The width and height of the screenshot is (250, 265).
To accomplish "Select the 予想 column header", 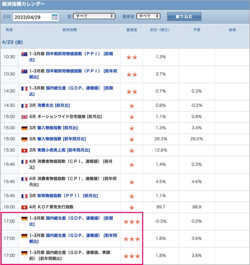I will [x=197, y=30].
